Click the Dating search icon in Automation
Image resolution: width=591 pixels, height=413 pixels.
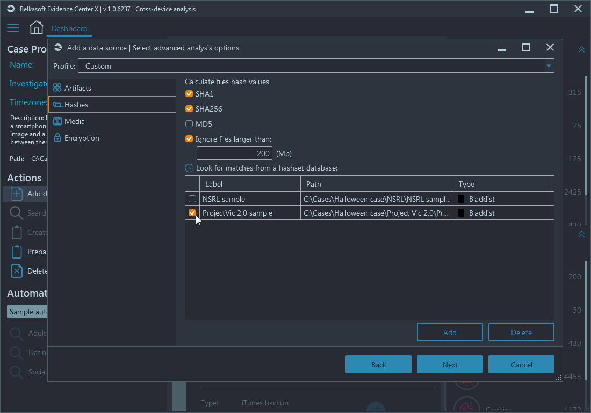[17, 353]
